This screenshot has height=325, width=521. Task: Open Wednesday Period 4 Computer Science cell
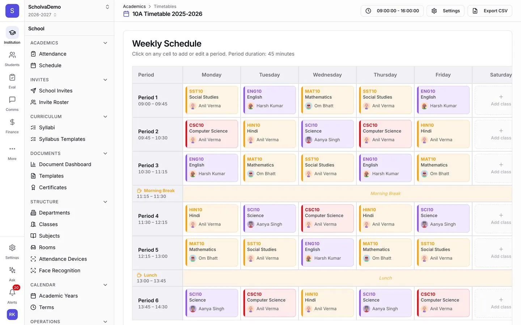tap(327, 218)
